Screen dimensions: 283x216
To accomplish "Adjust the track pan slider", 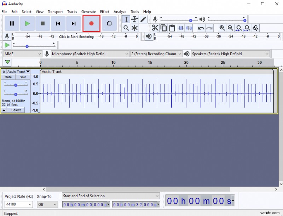I will 16,94.
